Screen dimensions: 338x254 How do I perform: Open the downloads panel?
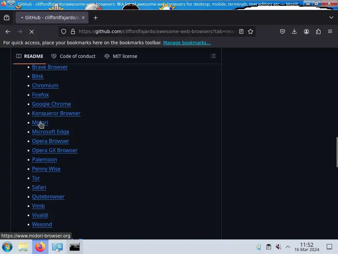tap(294, 31)
